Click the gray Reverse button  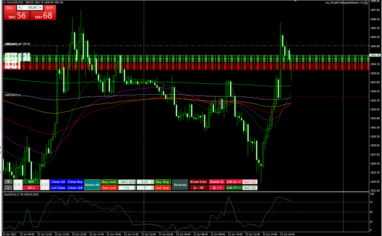click(180, 185)
